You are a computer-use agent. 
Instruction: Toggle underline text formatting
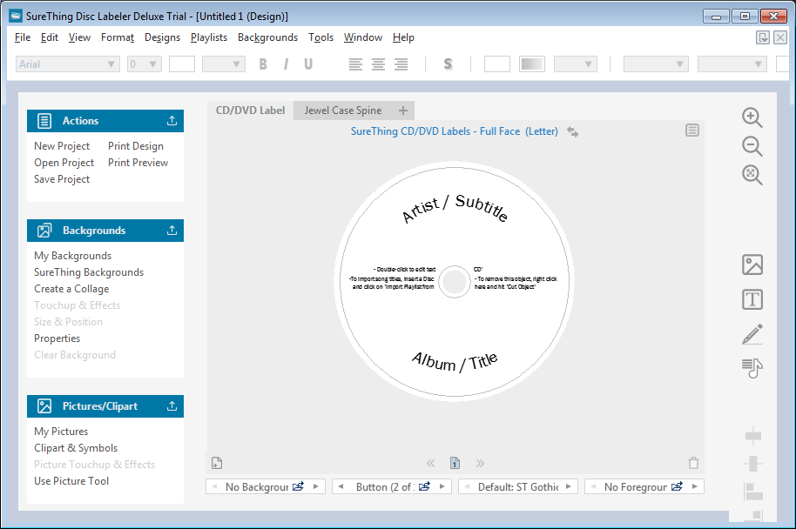[x=309, y=64]
